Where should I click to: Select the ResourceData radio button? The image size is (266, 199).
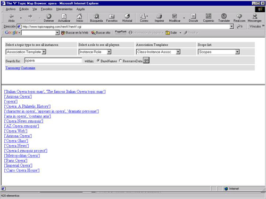(x=120, y=60)
